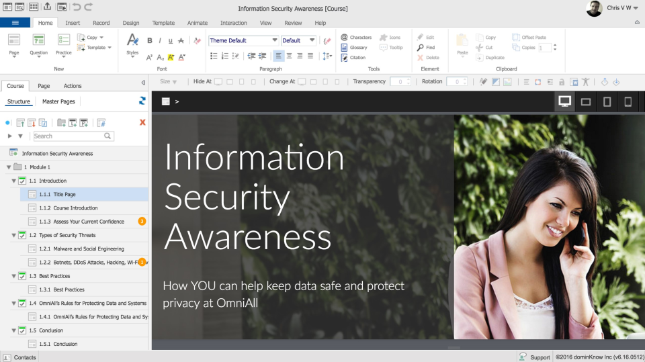
Task: Click the undo arrow
Action: coord(77,7)
